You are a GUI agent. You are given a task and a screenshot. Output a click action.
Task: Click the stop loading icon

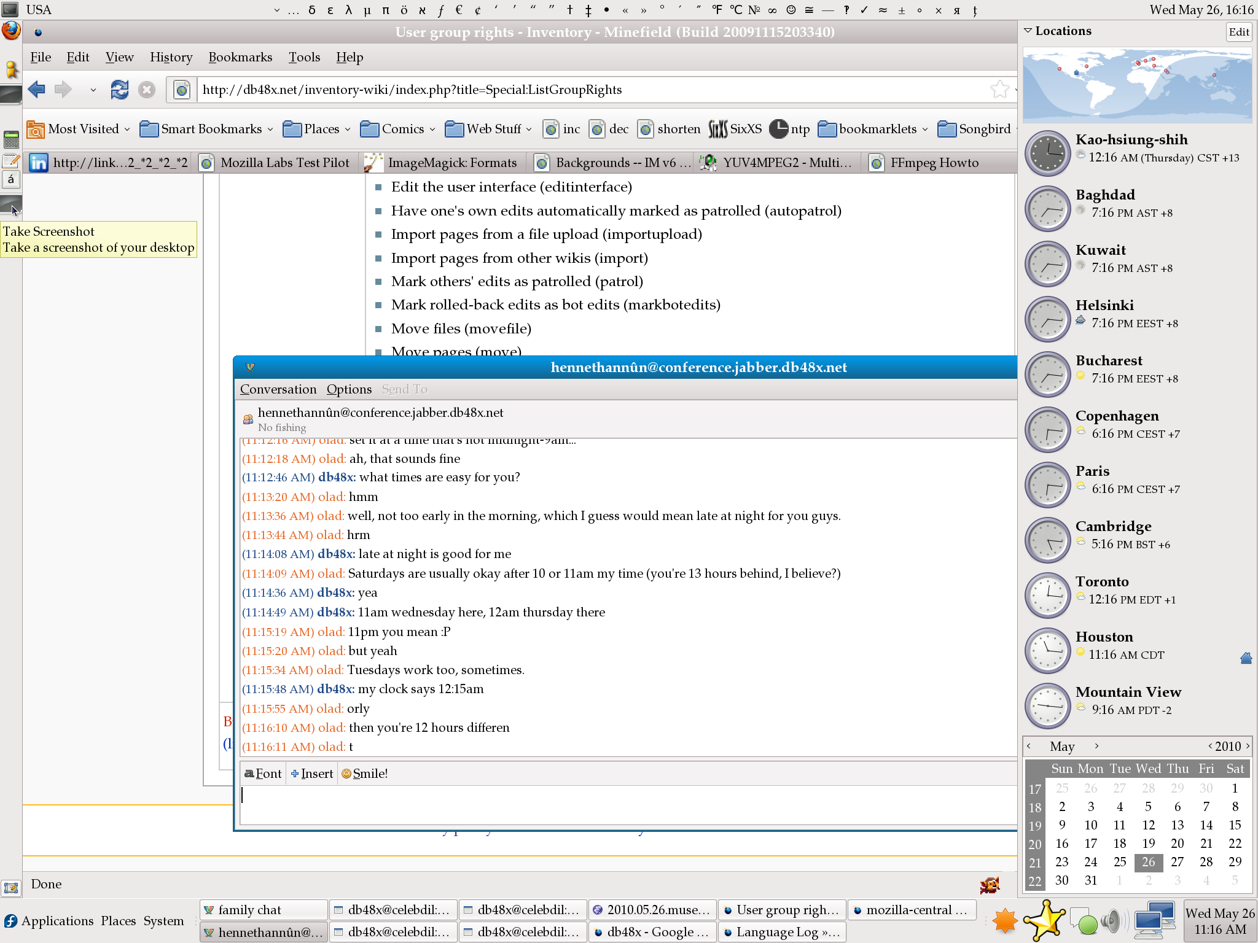[146, 90]
